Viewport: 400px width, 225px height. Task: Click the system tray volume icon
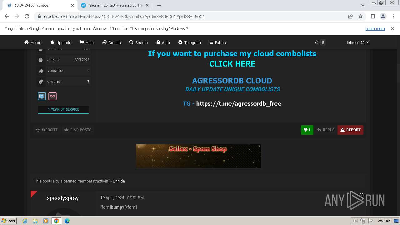(355, 221)
